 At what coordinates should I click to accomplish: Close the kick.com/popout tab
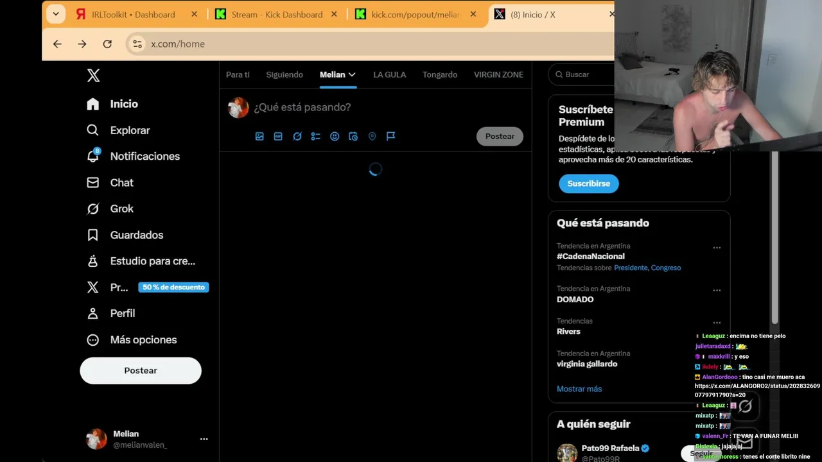pos(473,14)
